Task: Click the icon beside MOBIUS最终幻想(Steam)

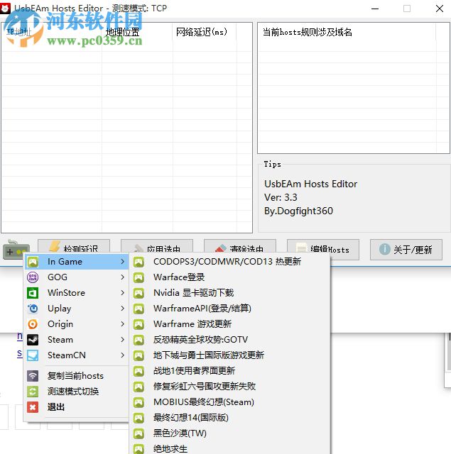Action: tap(138, 402)
